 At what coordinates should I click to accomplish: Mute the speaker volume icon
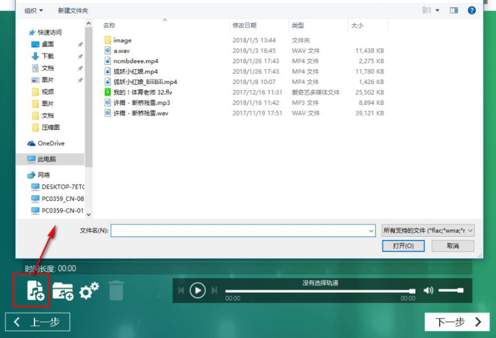[428, 290]
